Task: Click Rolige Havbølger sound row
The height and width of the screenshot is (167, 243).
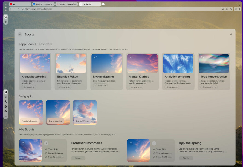Action: pos(54,153)
